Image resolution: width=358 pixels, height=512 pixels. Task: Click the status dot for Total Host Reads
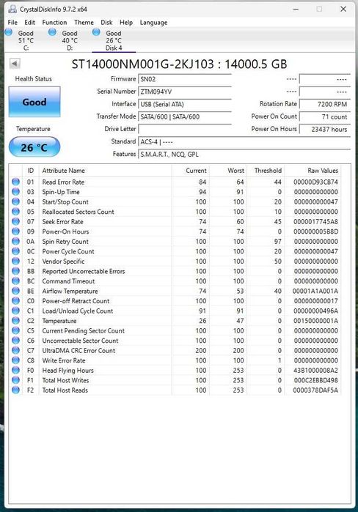pyautogui.click(x=15, y=390)
